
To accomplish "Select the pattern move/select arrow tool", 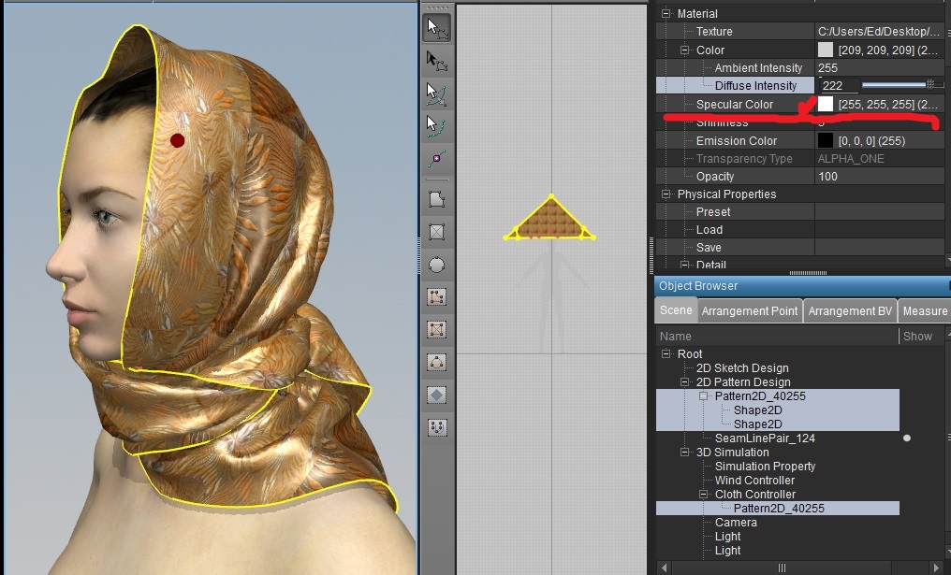I will 437,28.
